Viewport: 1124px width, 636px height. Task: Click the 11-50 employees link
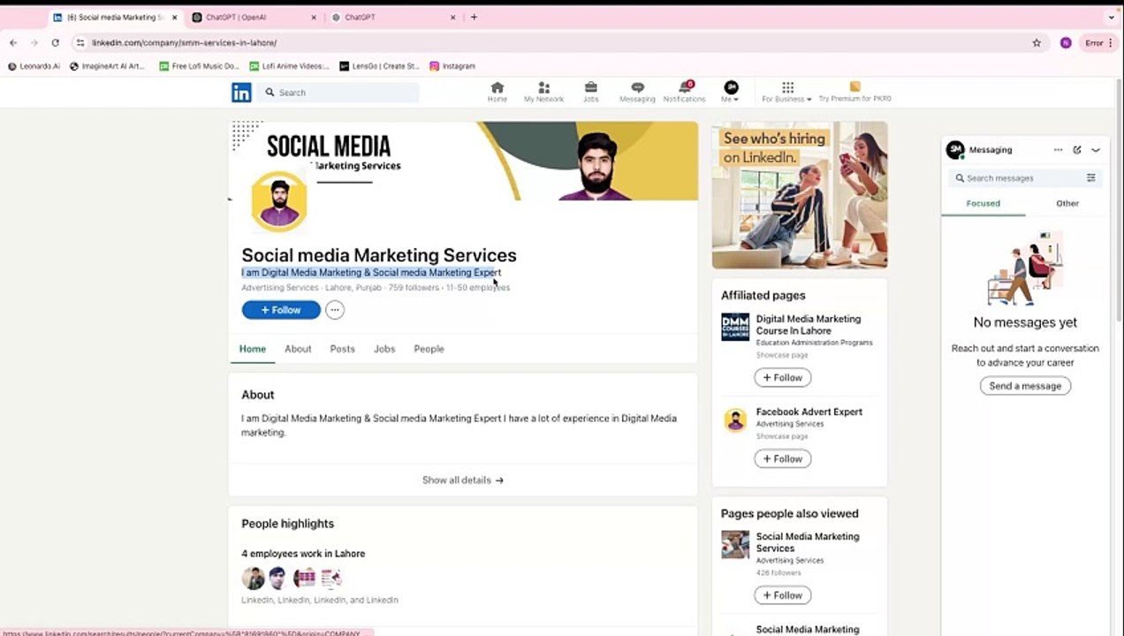coord(478,287)
